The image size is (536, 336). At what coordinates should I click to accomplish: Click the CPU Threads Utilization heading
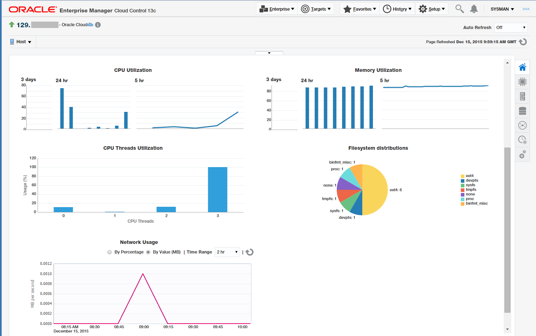(x=133, y=148)
